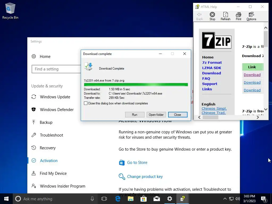Click Open folder in download dialog
The image size is (272, 204).
point(156,115)
